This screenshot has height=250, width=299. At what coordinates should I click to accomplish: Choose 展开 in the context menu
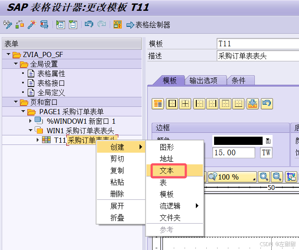coord(121,206)
